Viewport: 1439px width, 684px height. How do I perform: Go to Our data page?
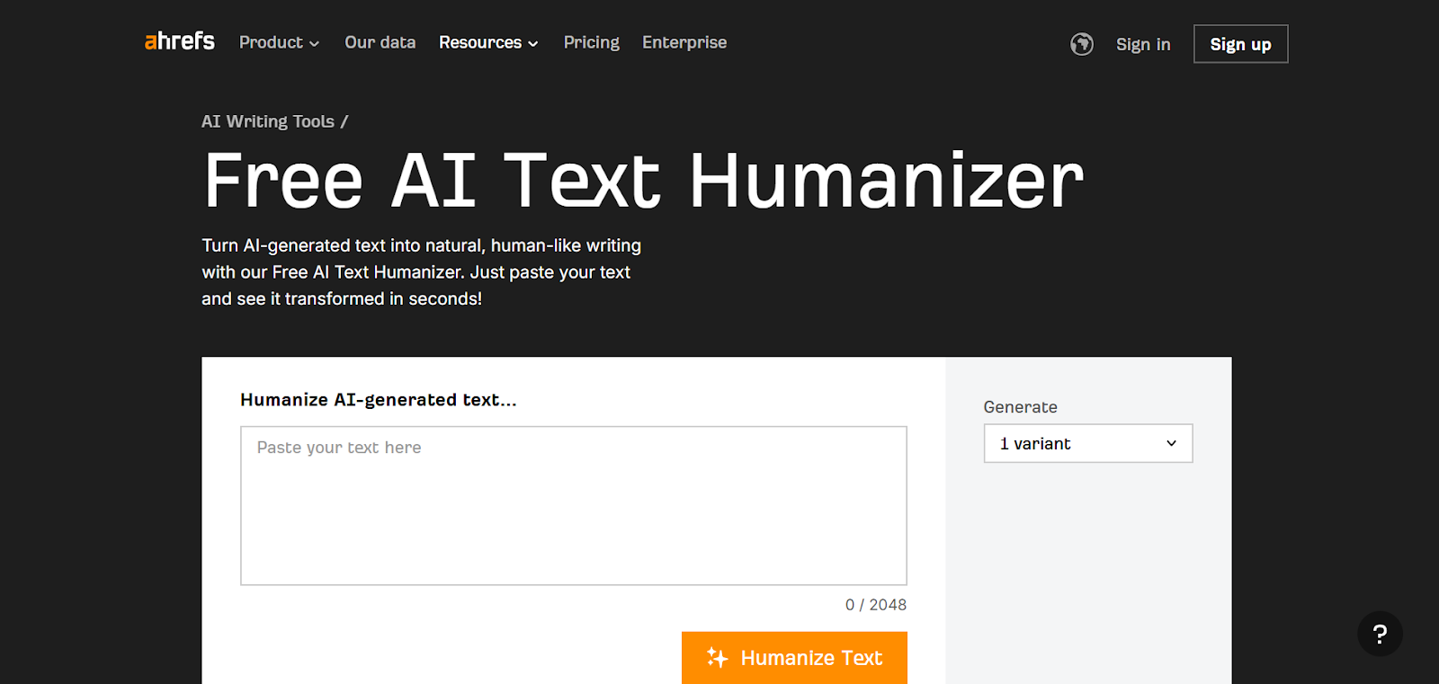[x=380, y=42]
